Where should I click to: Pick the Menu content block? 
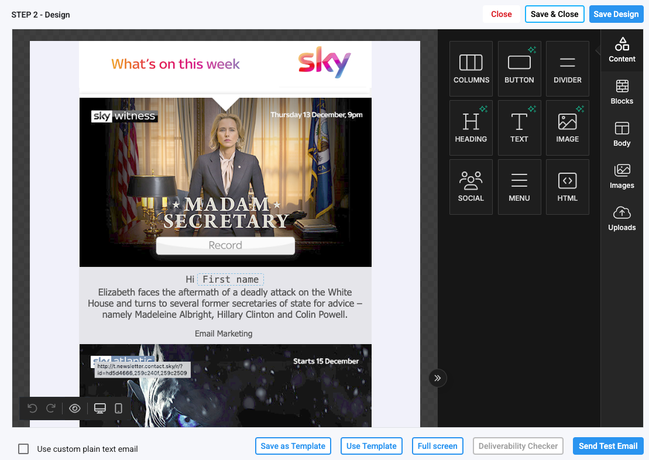(x=520, y=187)
